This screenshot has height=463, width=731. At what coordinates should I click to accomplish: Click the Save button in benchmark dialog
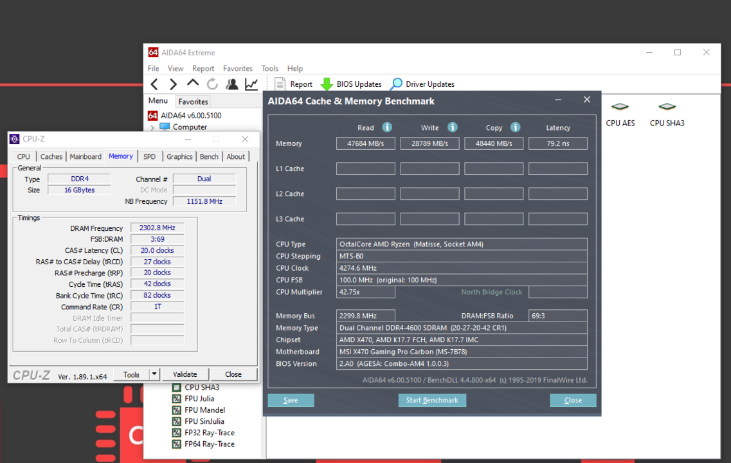pyautogui.click(x=291, y=400)
